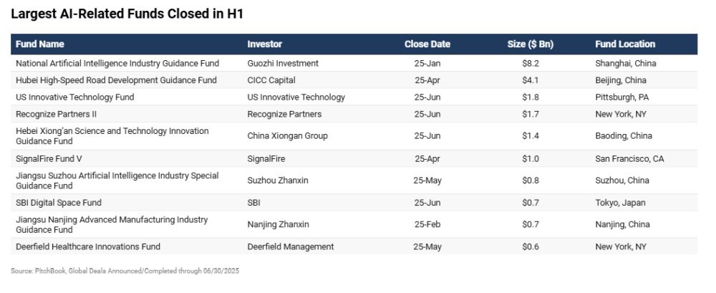Screen dimensions: 716x293
Task: Click the US Innovative Technology Fund name
Action: click(75, 97)
